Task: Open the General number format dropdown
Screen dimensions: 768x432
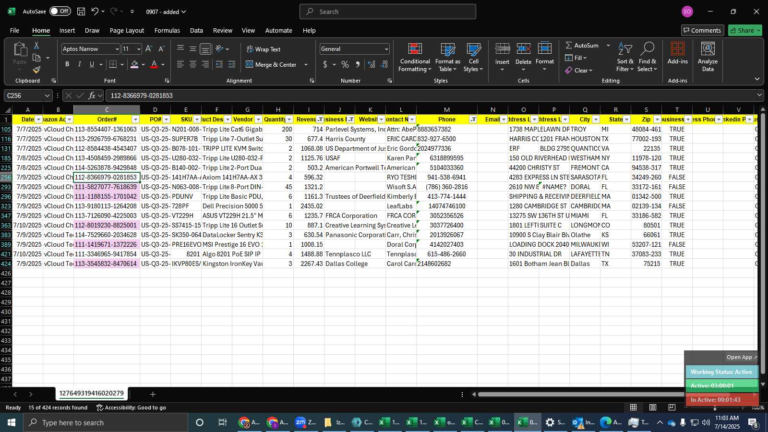Action: pyautogui.click(x=386, y=49)
